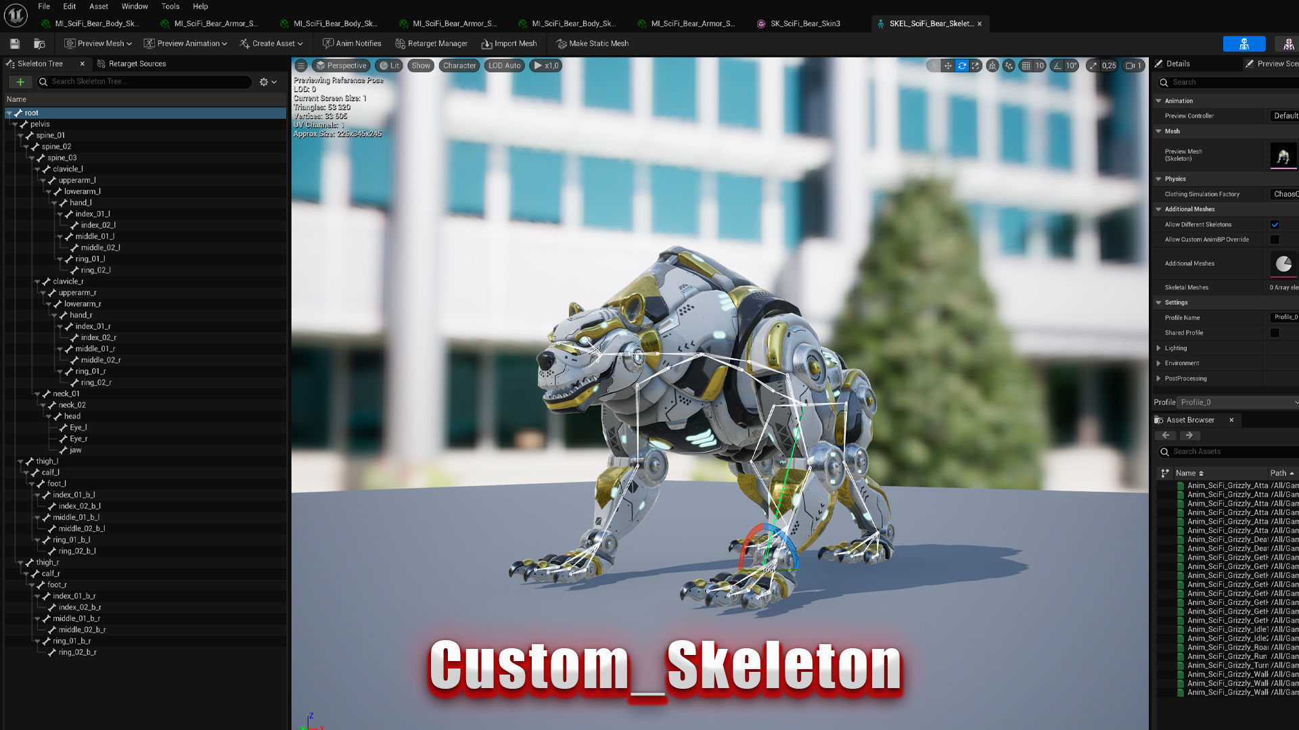Select the scale gizmo tool

click(x=975, y=66)
